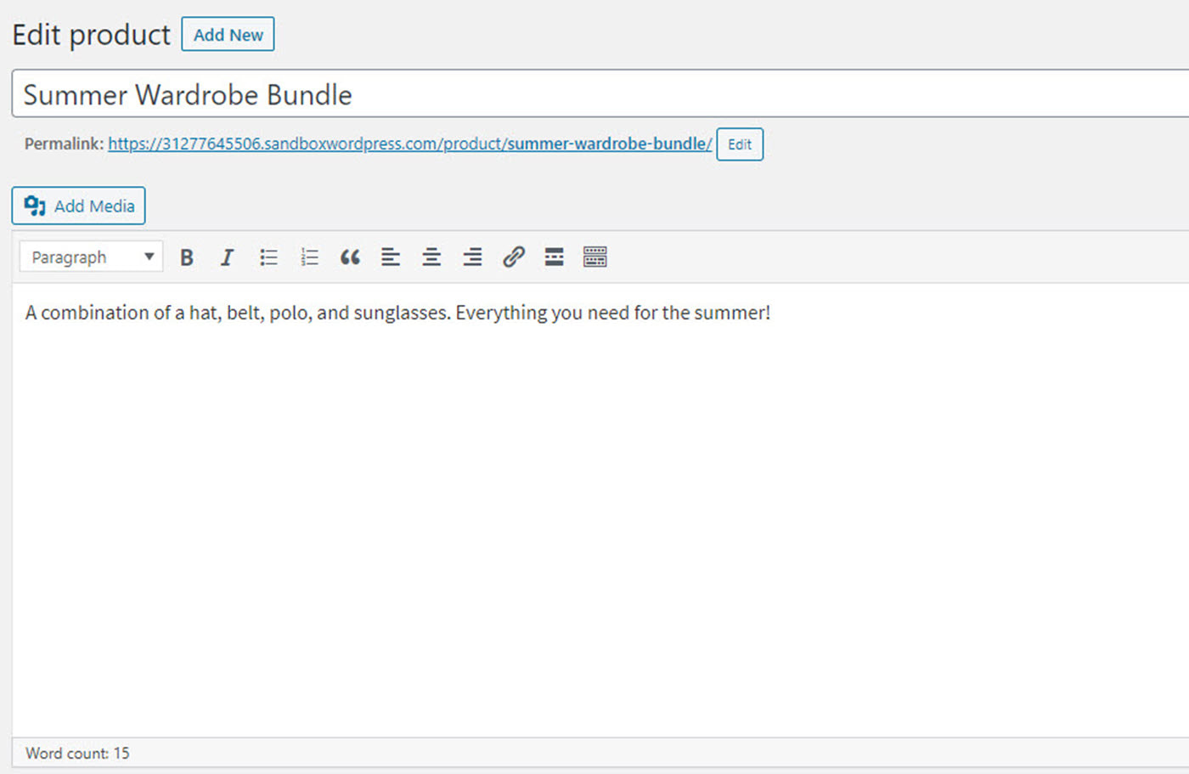Center the description text
This screenshot has width=1189, height=774.
pos(431,257)
